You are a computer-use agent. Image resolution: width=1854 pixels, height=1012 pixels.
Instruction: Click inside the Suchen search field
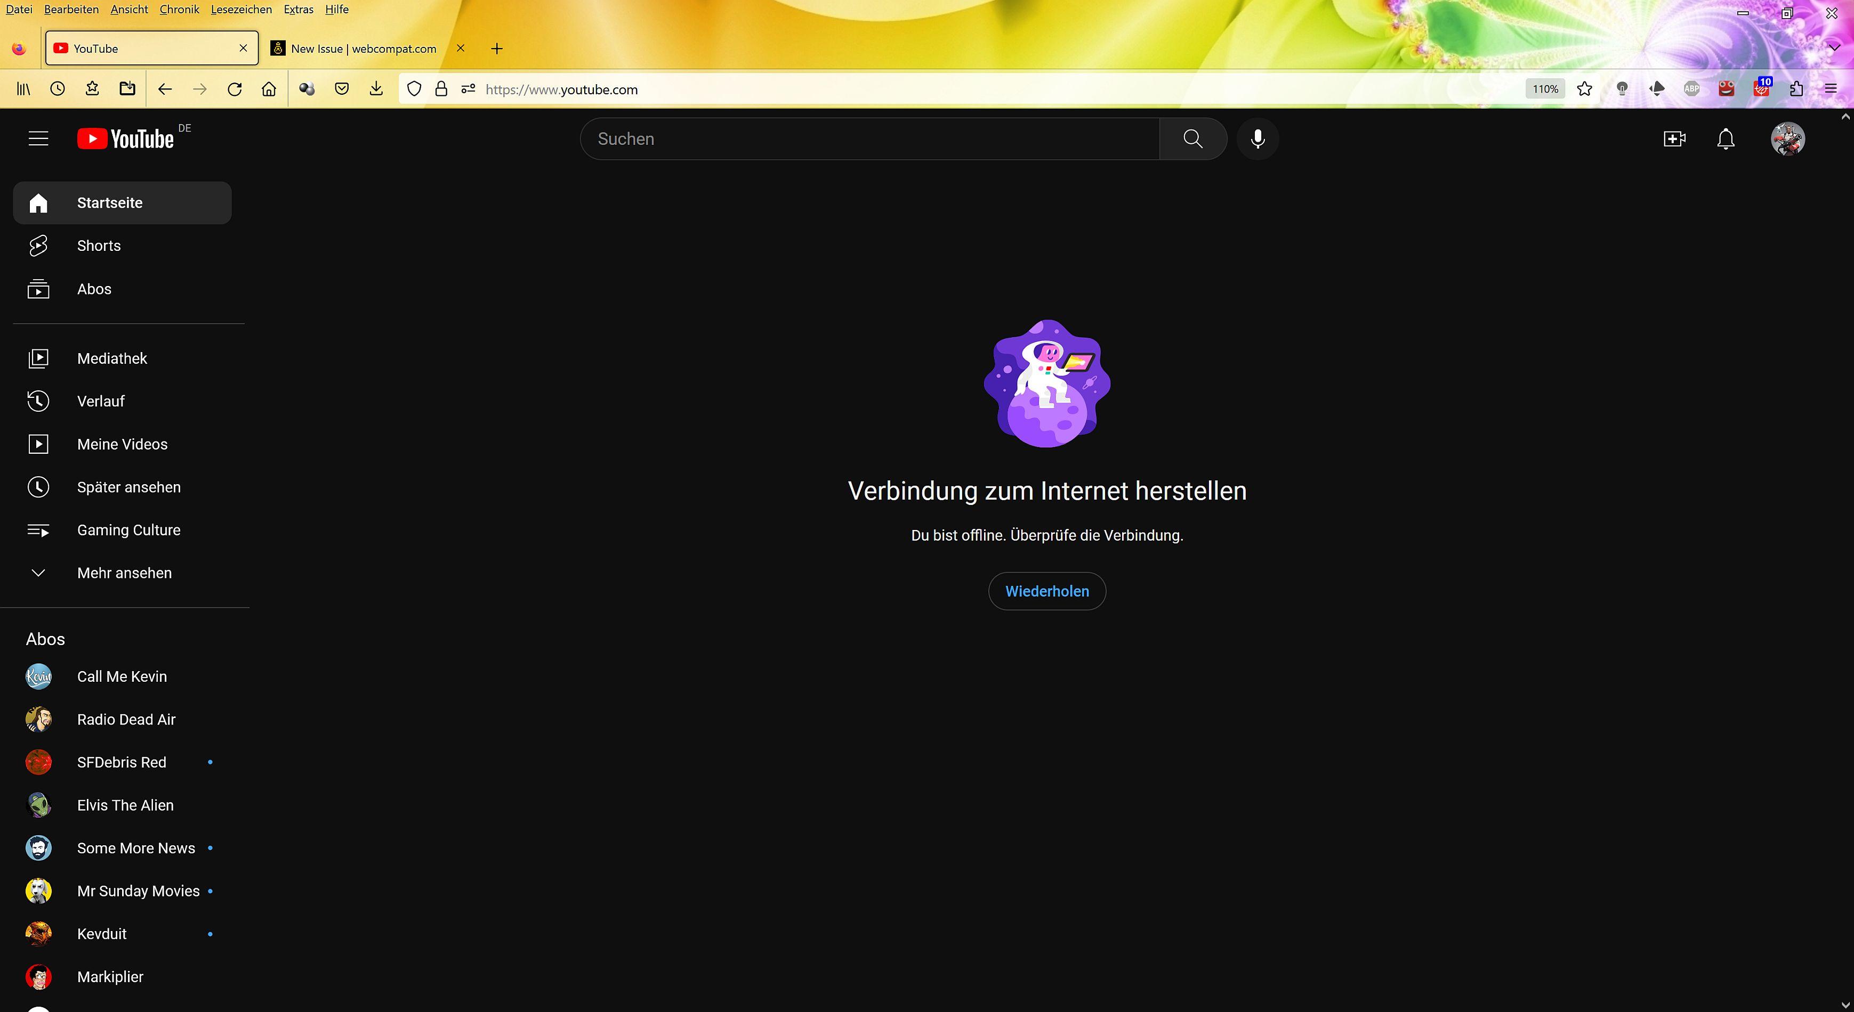click(x=864, y=138)
